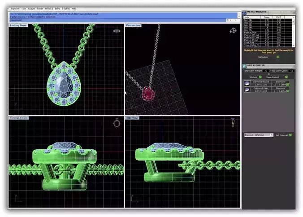
Task: Select the Platinum Pure row
Action: tap(268, 33)
